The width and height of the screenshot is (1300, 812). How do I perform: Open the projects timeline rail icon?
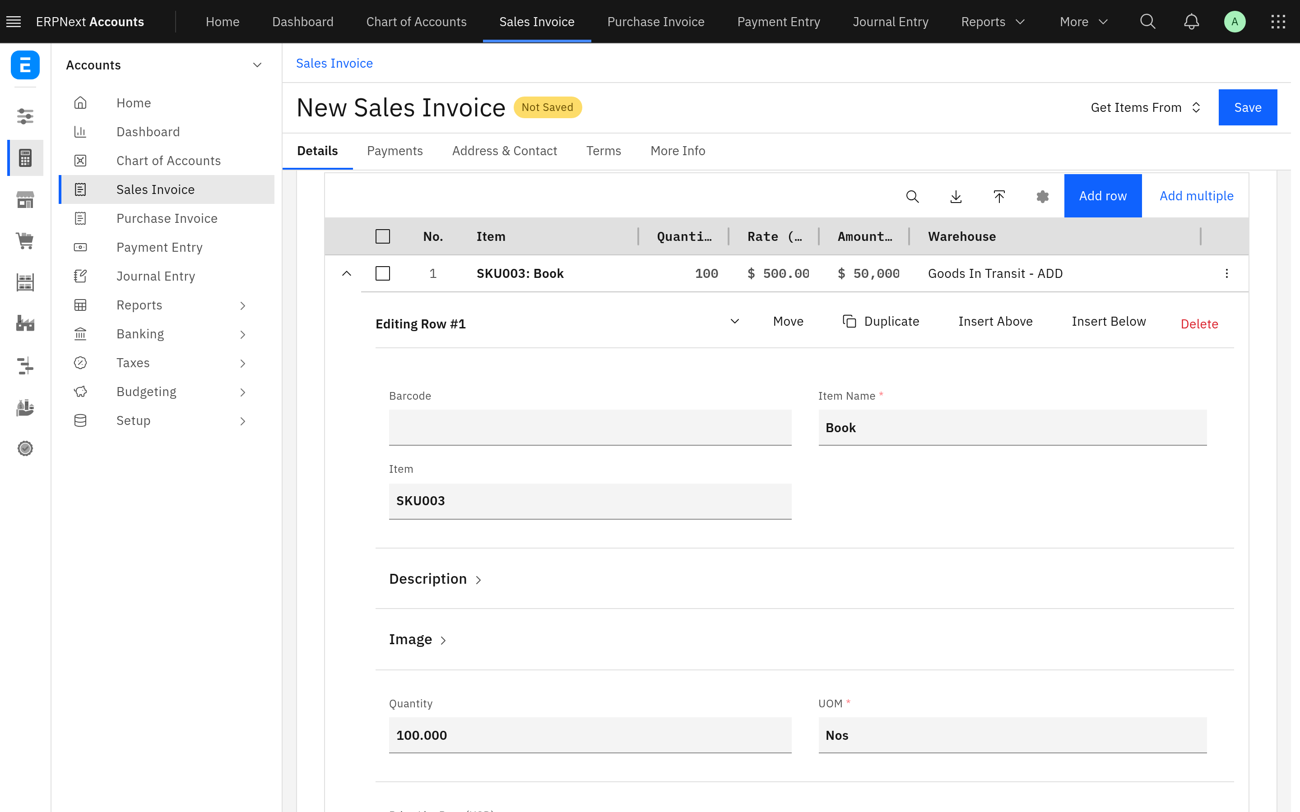pos(25,365)
